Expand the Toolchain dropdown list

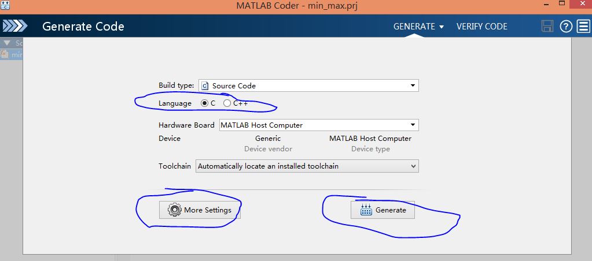coord(307,166)
